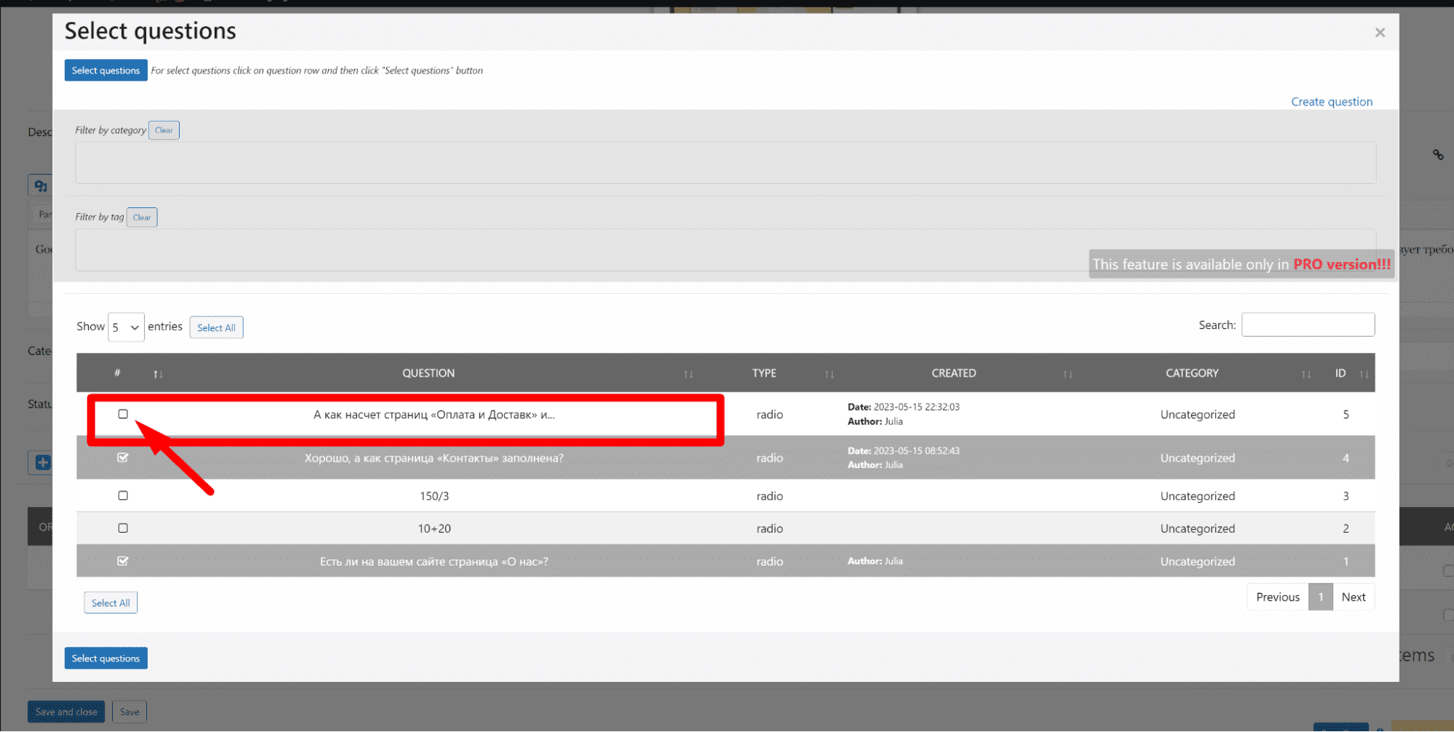
Task: Select the checkbox for 10+20 question
Action: (x=123, y=528)
